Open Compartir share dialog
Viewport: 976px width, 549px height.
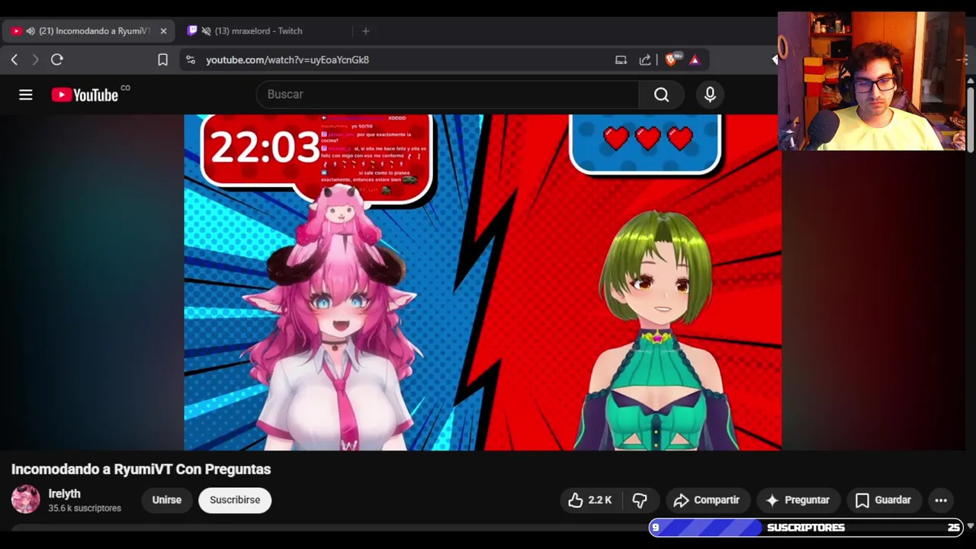pos(707,500)
